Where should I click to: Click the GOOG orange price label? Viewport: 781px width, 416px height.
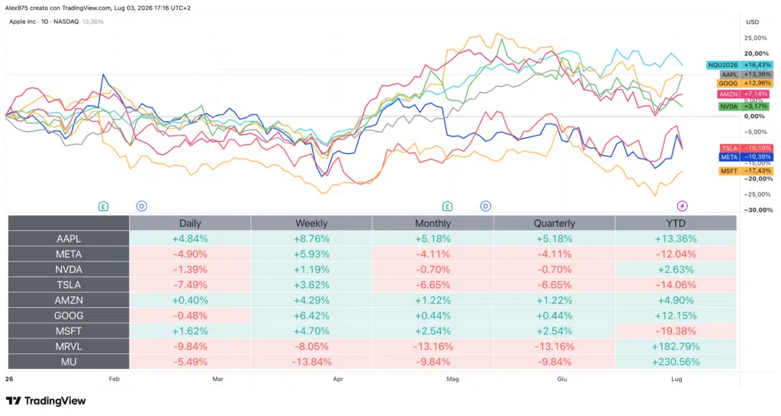click(x=745, y=83)
